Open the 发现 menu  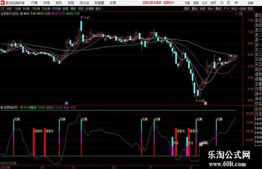pyautogui.click(x=71, y=3)
